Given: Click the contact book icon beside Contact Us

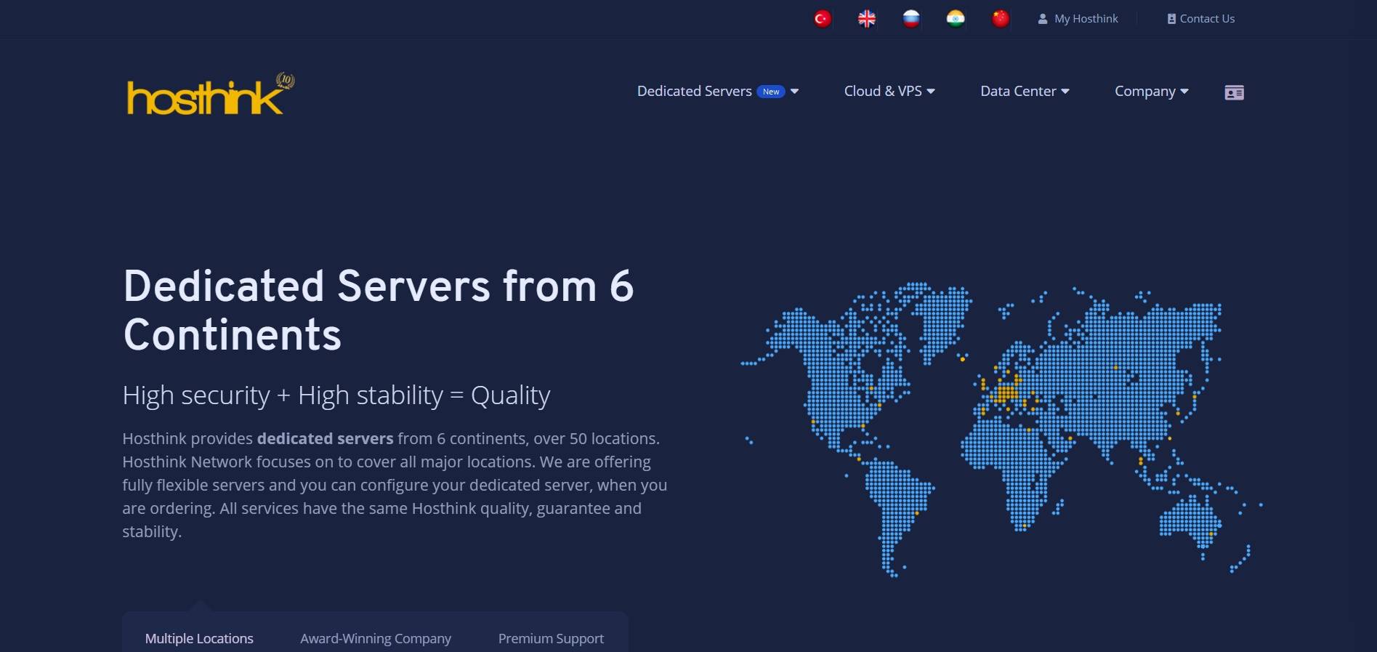Looking at the screenshot, I should coord(1171,19).
